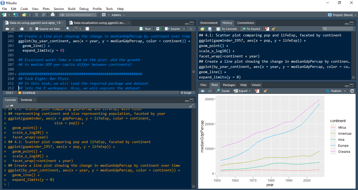Click the code tools magic wand icon
358x190 pixels.
(76, 29)
